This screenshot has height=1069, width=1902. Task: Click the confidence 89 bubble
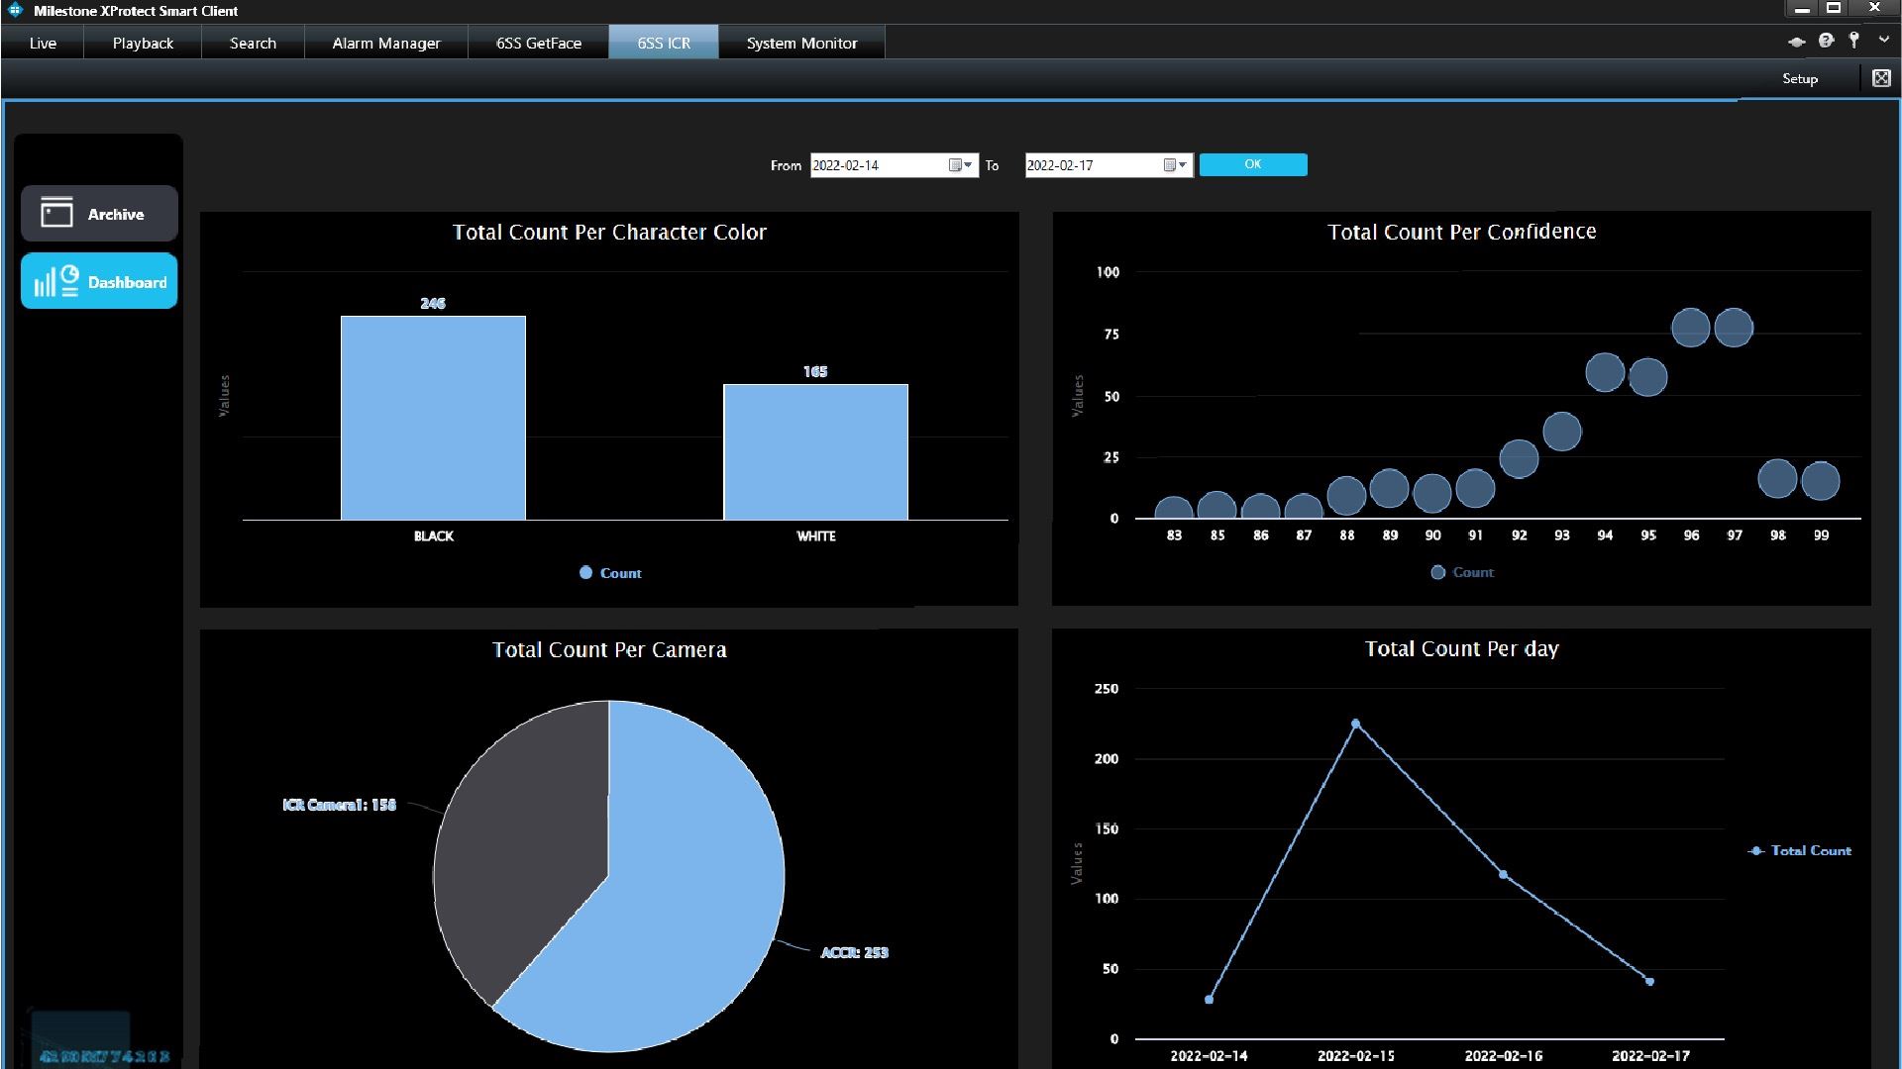[x=1389, y=487]
